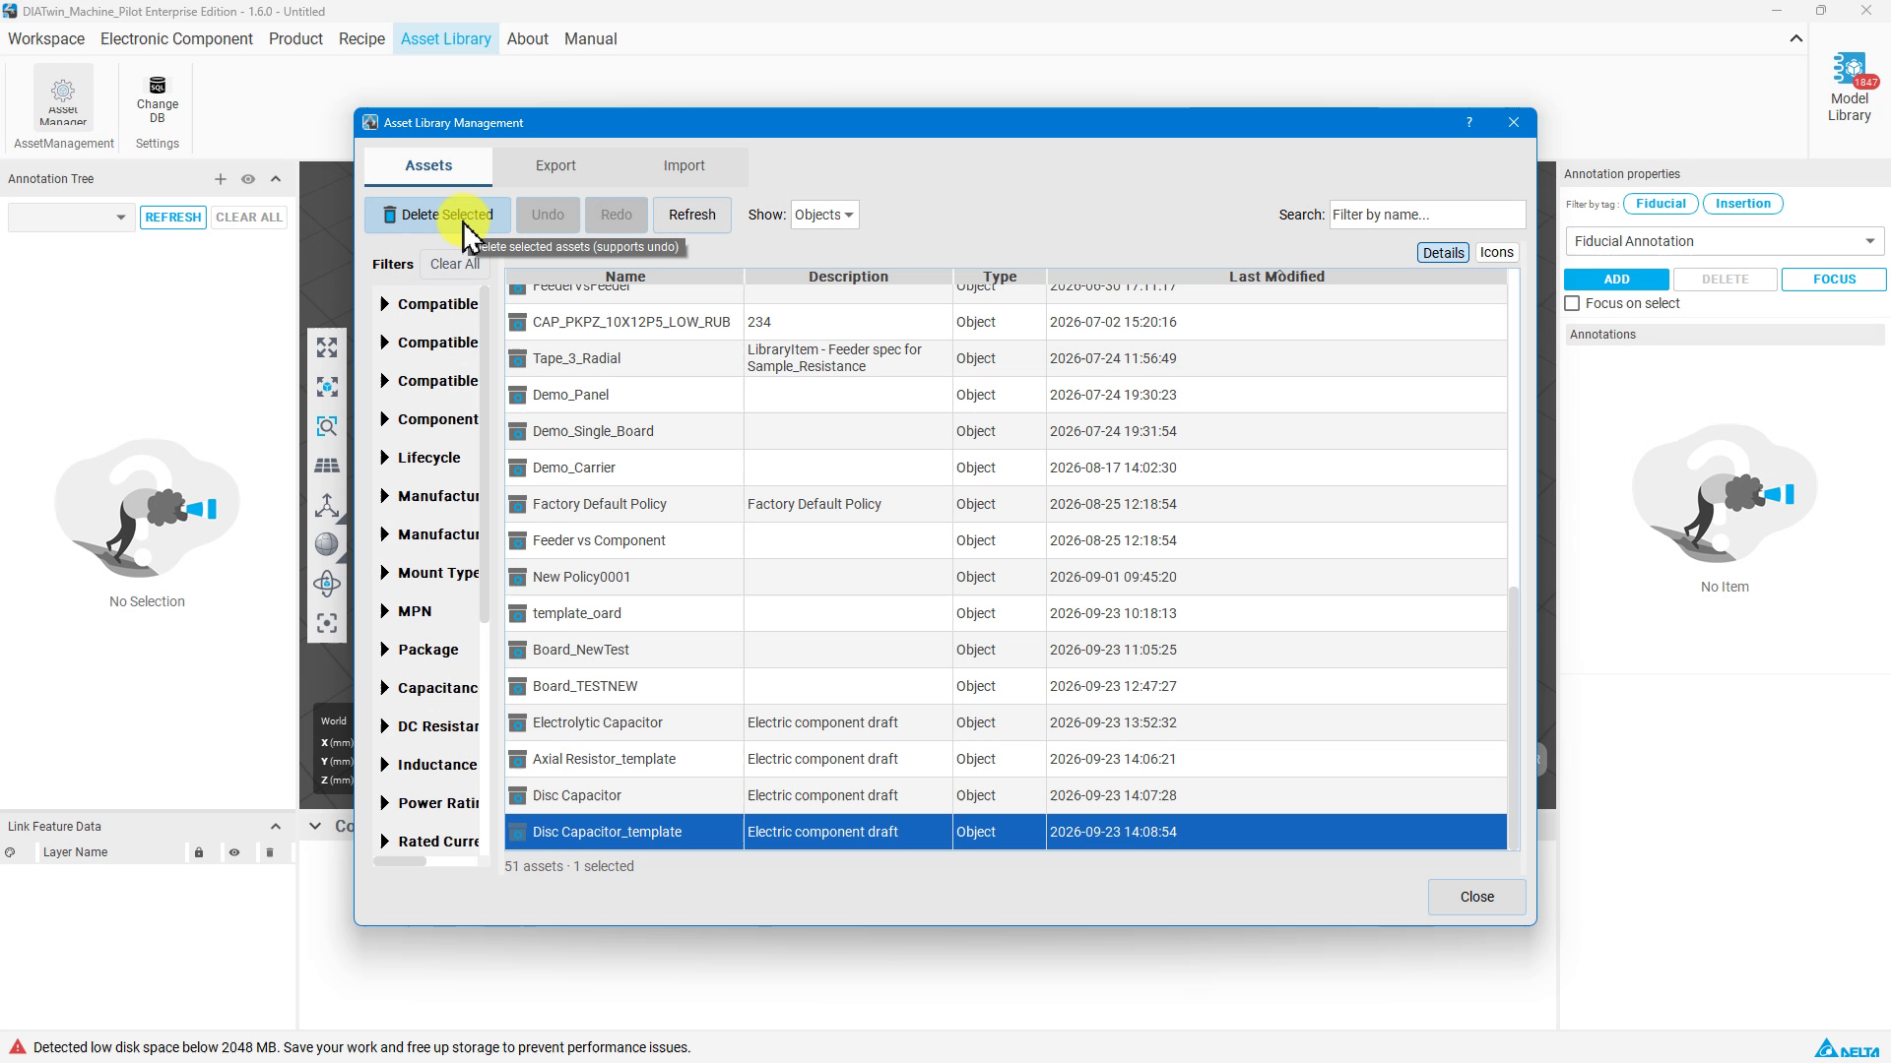Switch to the Export tab
Viewport: 1891px width, 1063px height.
(x=555, y=166)
